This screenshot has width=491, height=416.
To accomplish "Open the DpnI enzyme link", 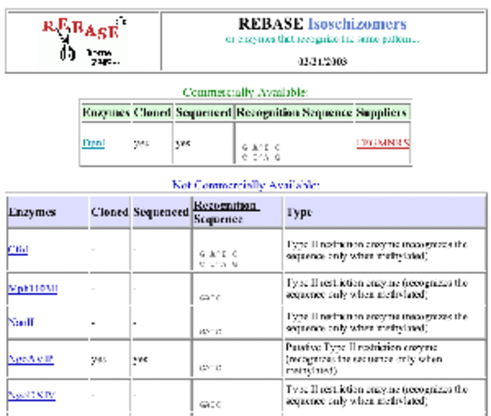I will (93, 143).
